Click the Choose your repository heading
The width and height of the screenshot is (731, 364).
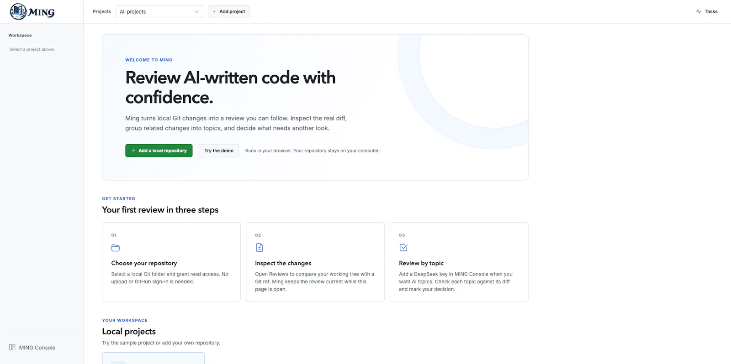144,263
